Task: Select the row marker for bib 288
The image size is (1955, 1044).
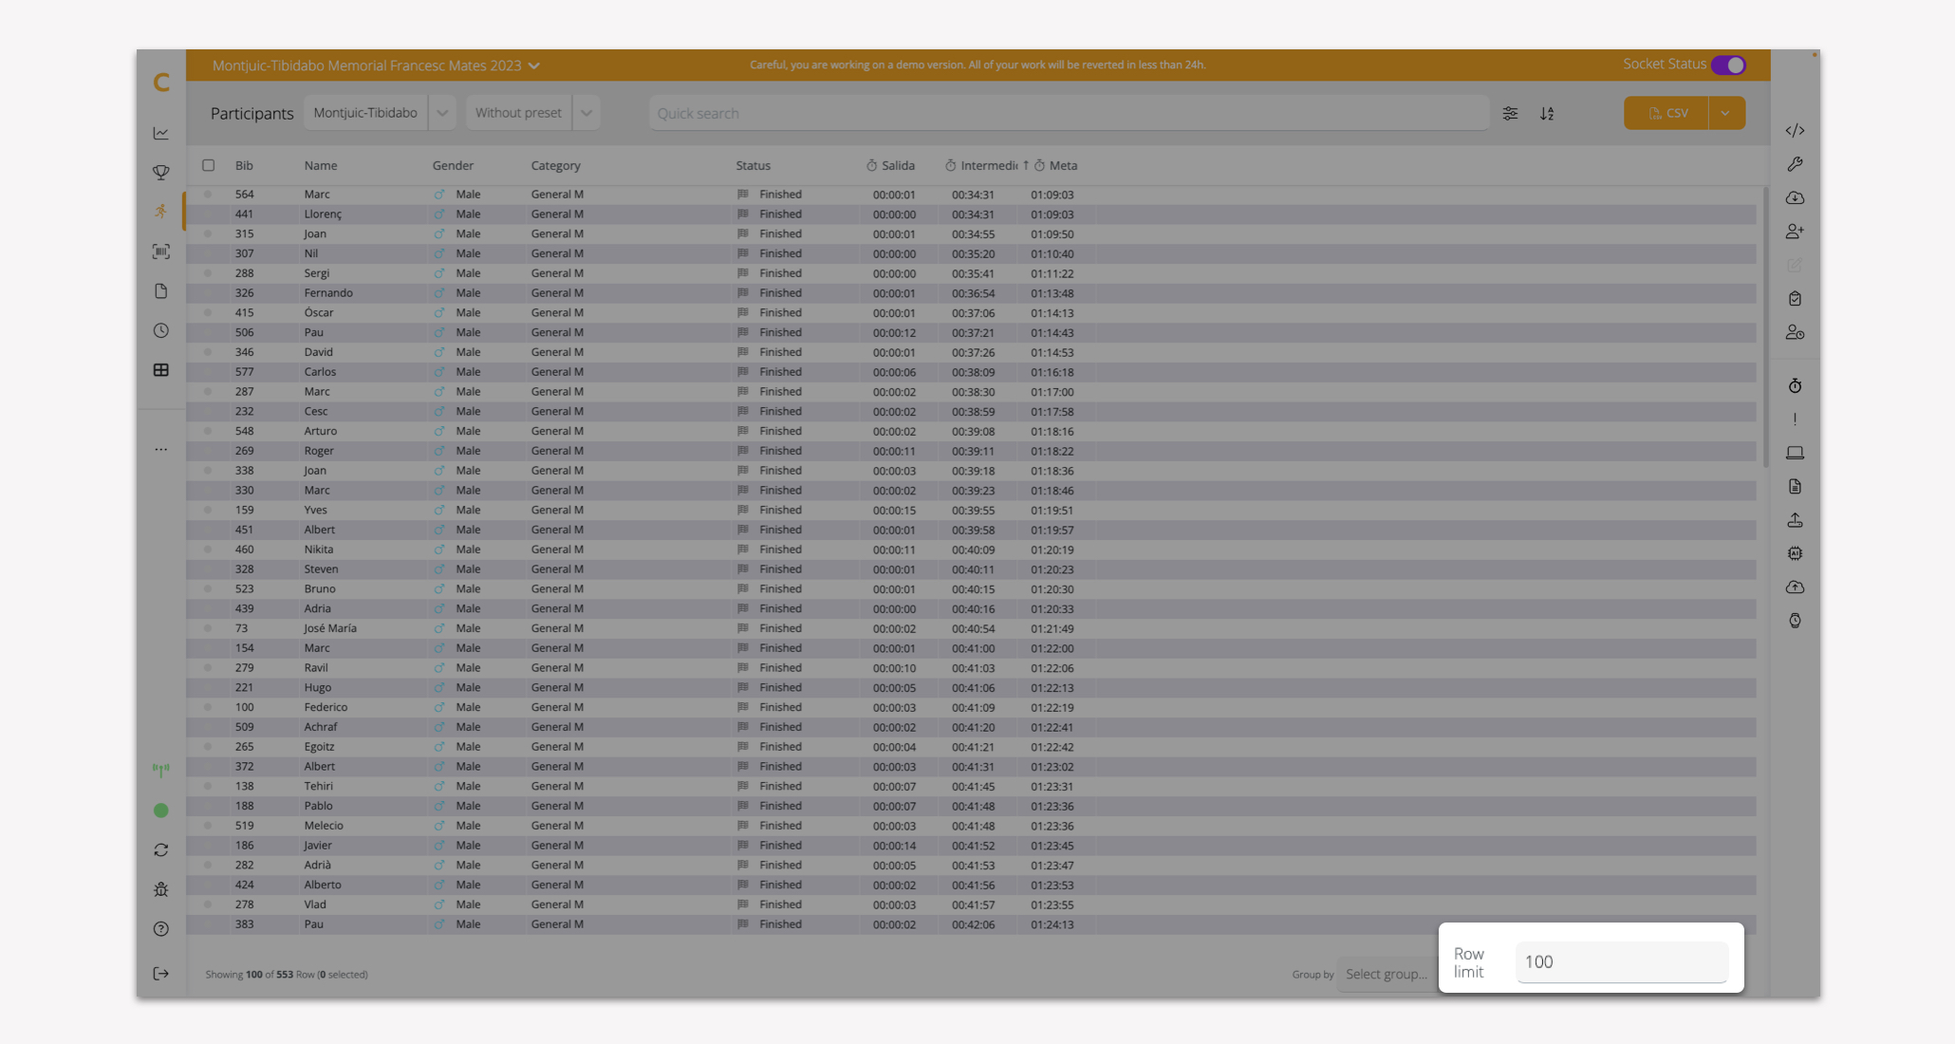Action: click(x=208, y=273)
